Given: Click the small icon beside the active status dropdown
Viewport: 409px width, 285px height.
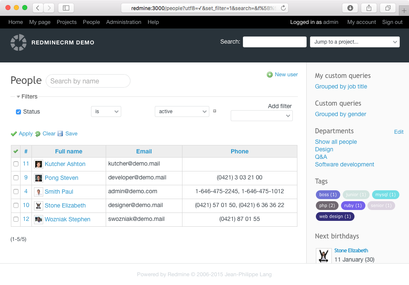Looking at the screenshot, I should tap(215, 111).
